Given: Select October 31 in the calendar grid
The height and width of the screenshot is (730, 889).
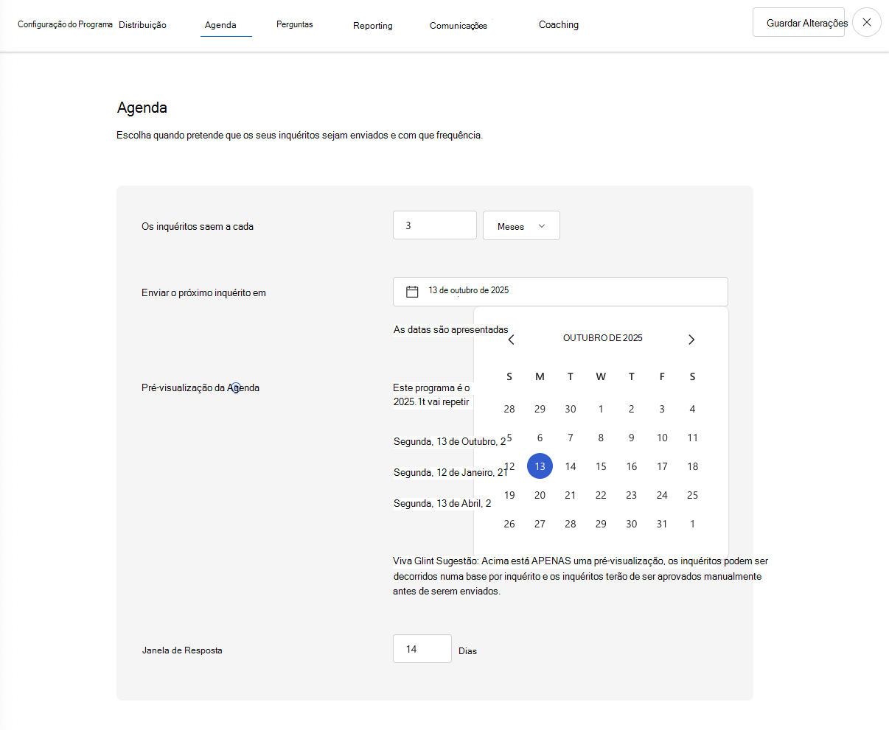Looking at the screenshot, I should (x=661, y=523).
